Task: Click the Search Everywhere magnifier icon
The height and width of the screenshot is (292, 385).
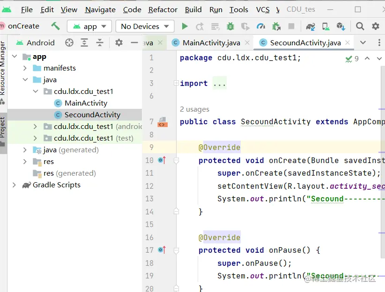Action: [360, 26]
